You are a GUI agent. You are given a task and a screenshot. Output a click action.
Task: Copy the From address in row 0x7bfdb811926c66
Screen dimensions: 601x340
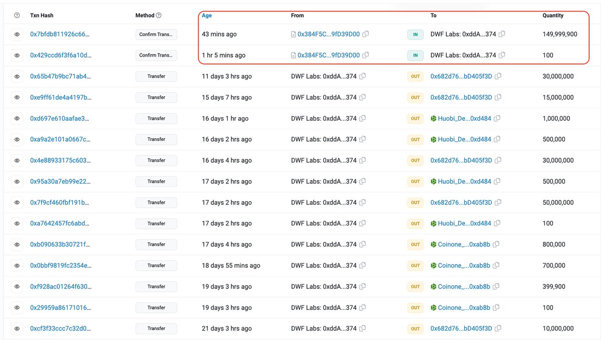click(366, 34)
